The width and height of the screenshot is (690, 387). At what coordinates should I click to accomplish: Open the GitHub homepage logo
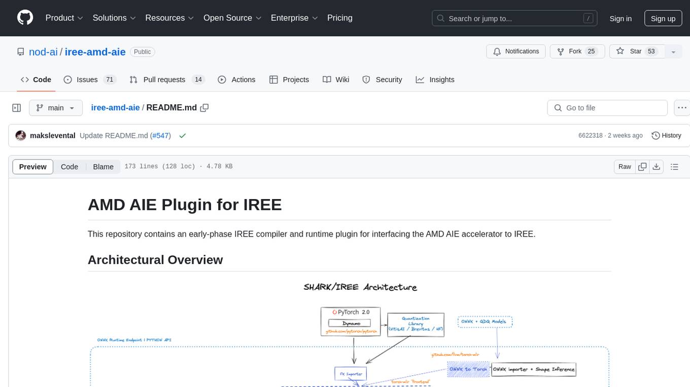coord(25,18)
